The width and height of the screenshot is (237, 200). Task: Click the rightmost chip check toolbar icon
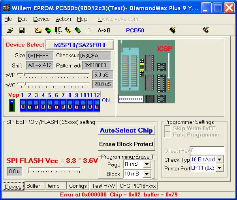[206, 30]
